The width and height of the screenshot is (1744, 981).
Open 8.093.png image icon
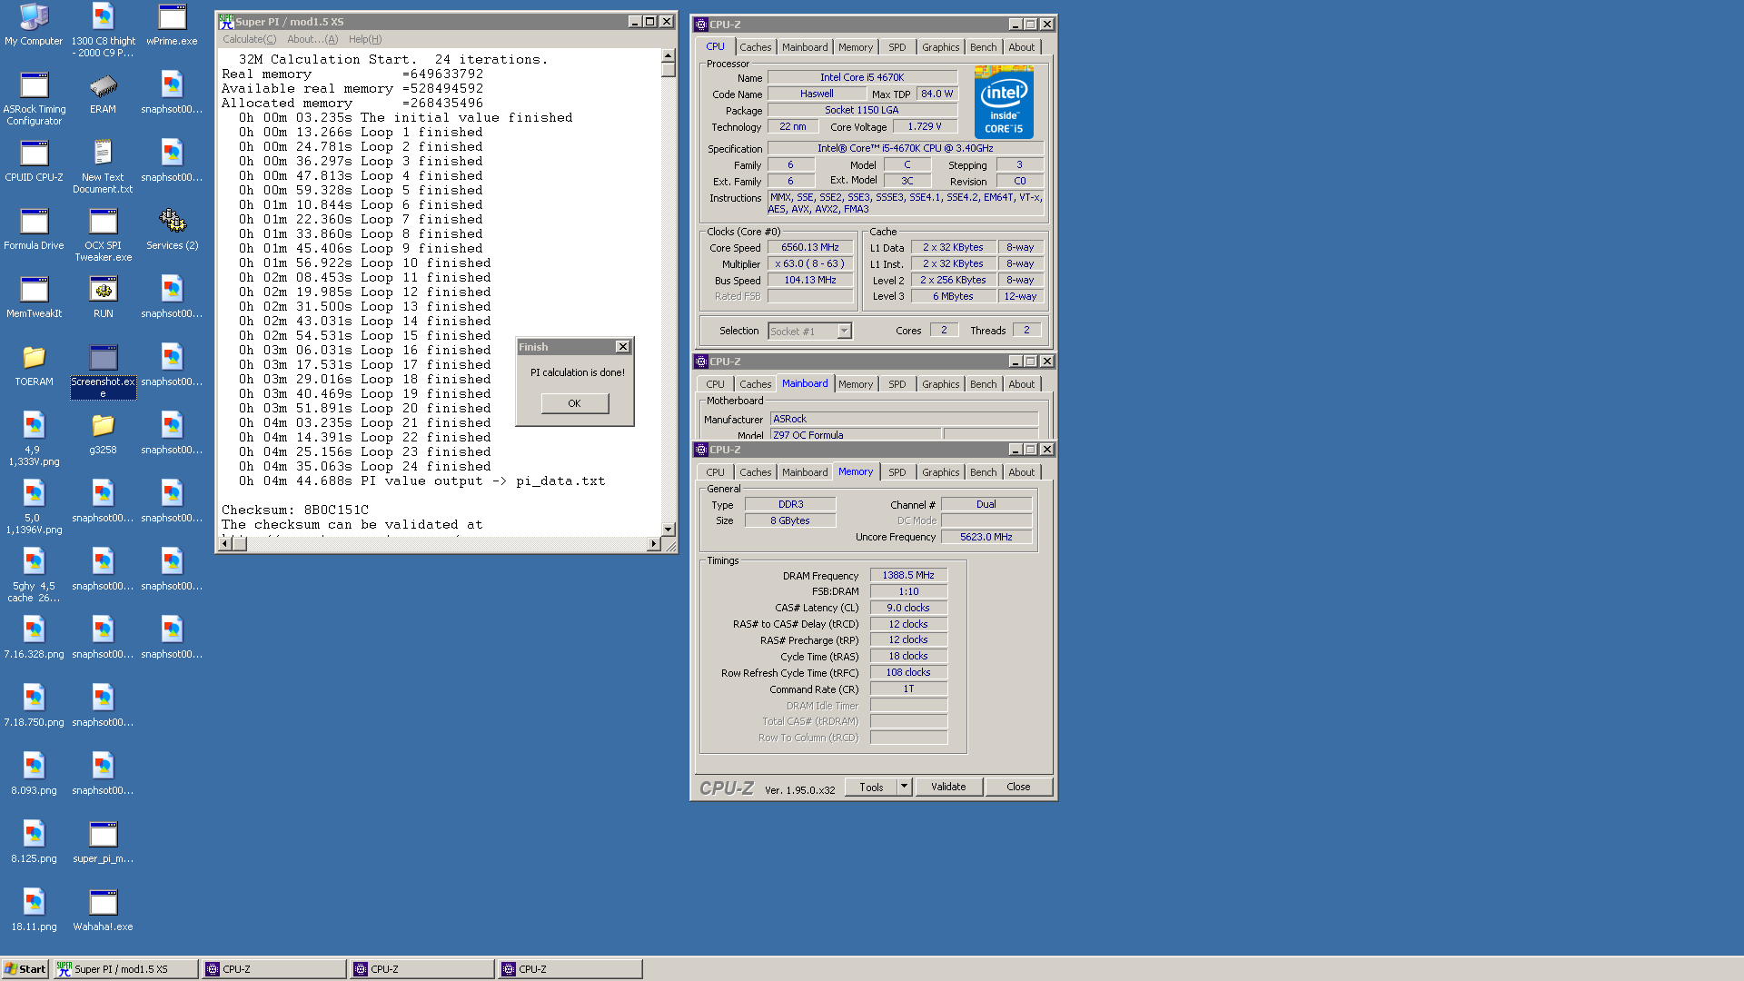[34, 774]
